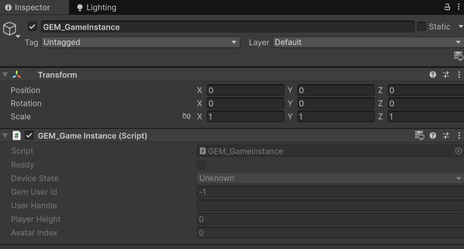
Task: Click the object name field GEM_GameInstance
Action: coord(227,27)
